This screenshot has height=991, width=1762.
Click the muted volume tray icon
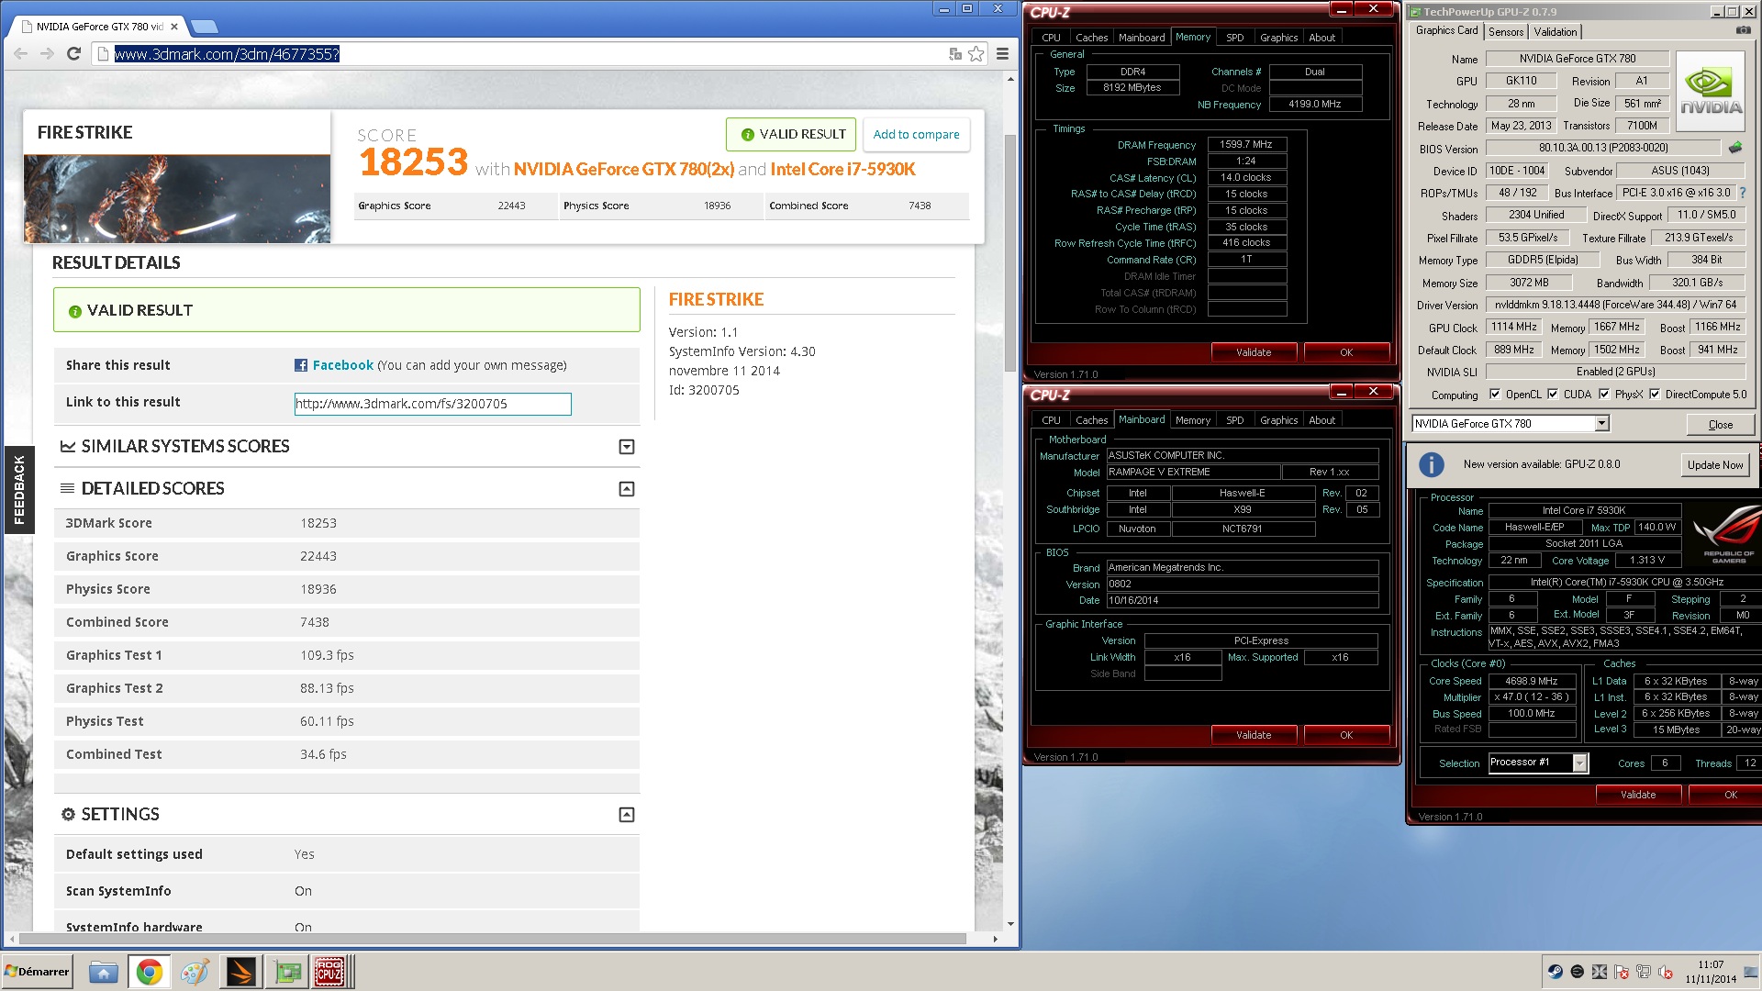click(1666, 972)
